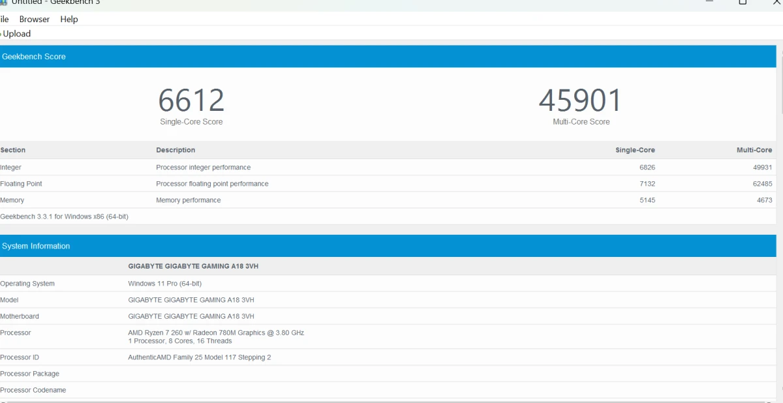Select Memory single-core value 5145
Screen dimensions: 783x403
point(647,200)
